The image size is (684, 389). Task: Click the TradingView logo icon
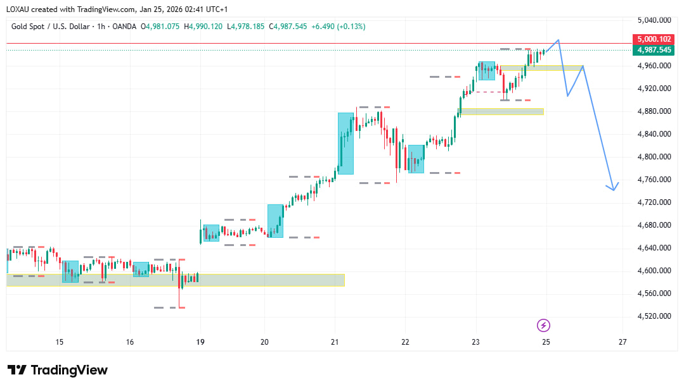[x=16, y=370]
